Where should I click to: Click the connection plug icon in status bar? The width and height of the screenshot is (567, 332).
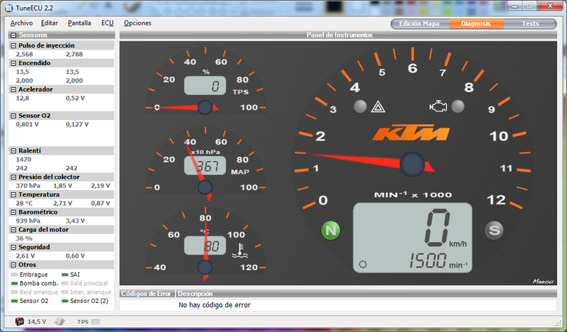click(x=60, y=321)
